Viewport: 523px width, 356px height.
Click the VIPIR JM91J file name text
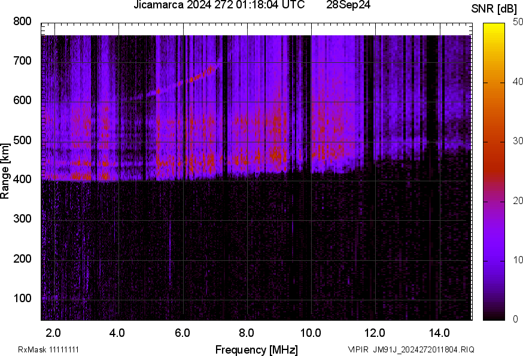point(411,349)
